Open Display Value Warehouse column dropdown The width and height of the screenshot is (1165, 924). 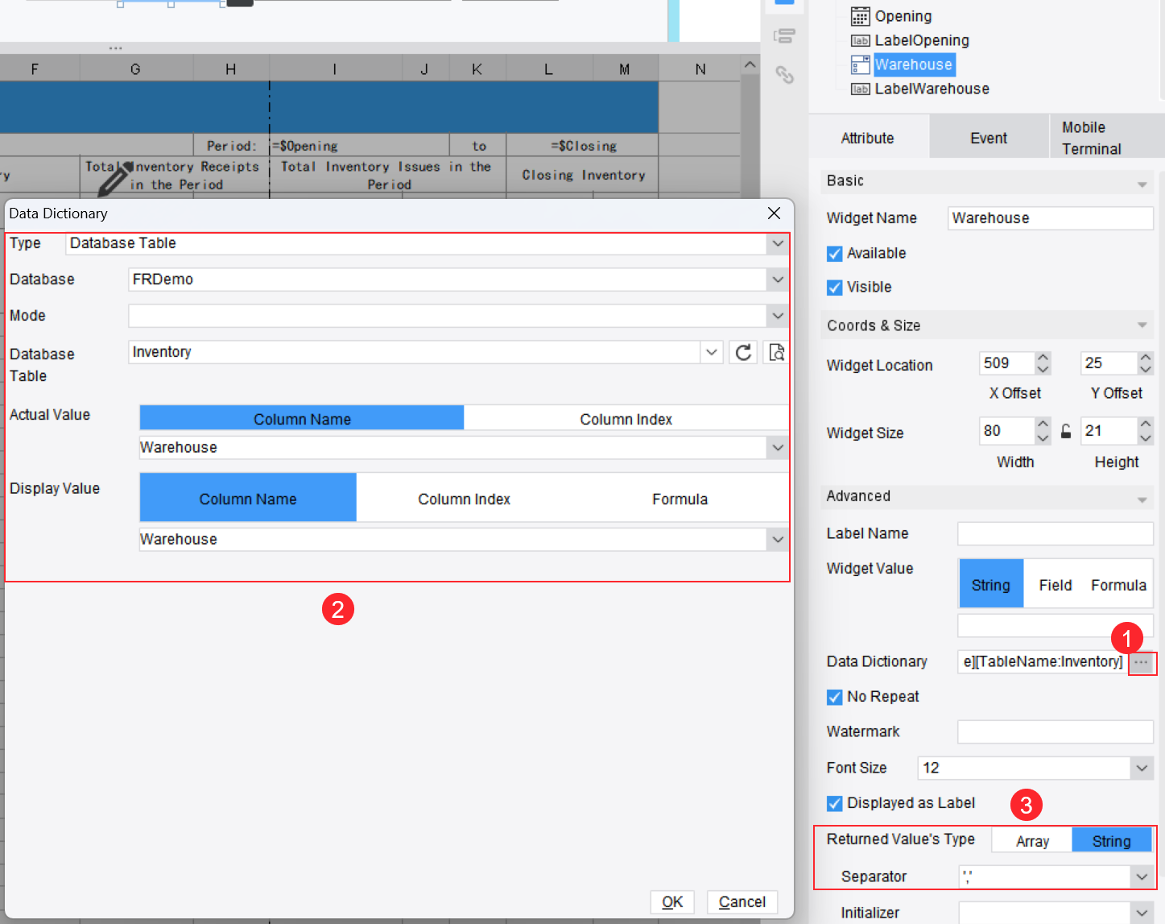tap(777, 540)
